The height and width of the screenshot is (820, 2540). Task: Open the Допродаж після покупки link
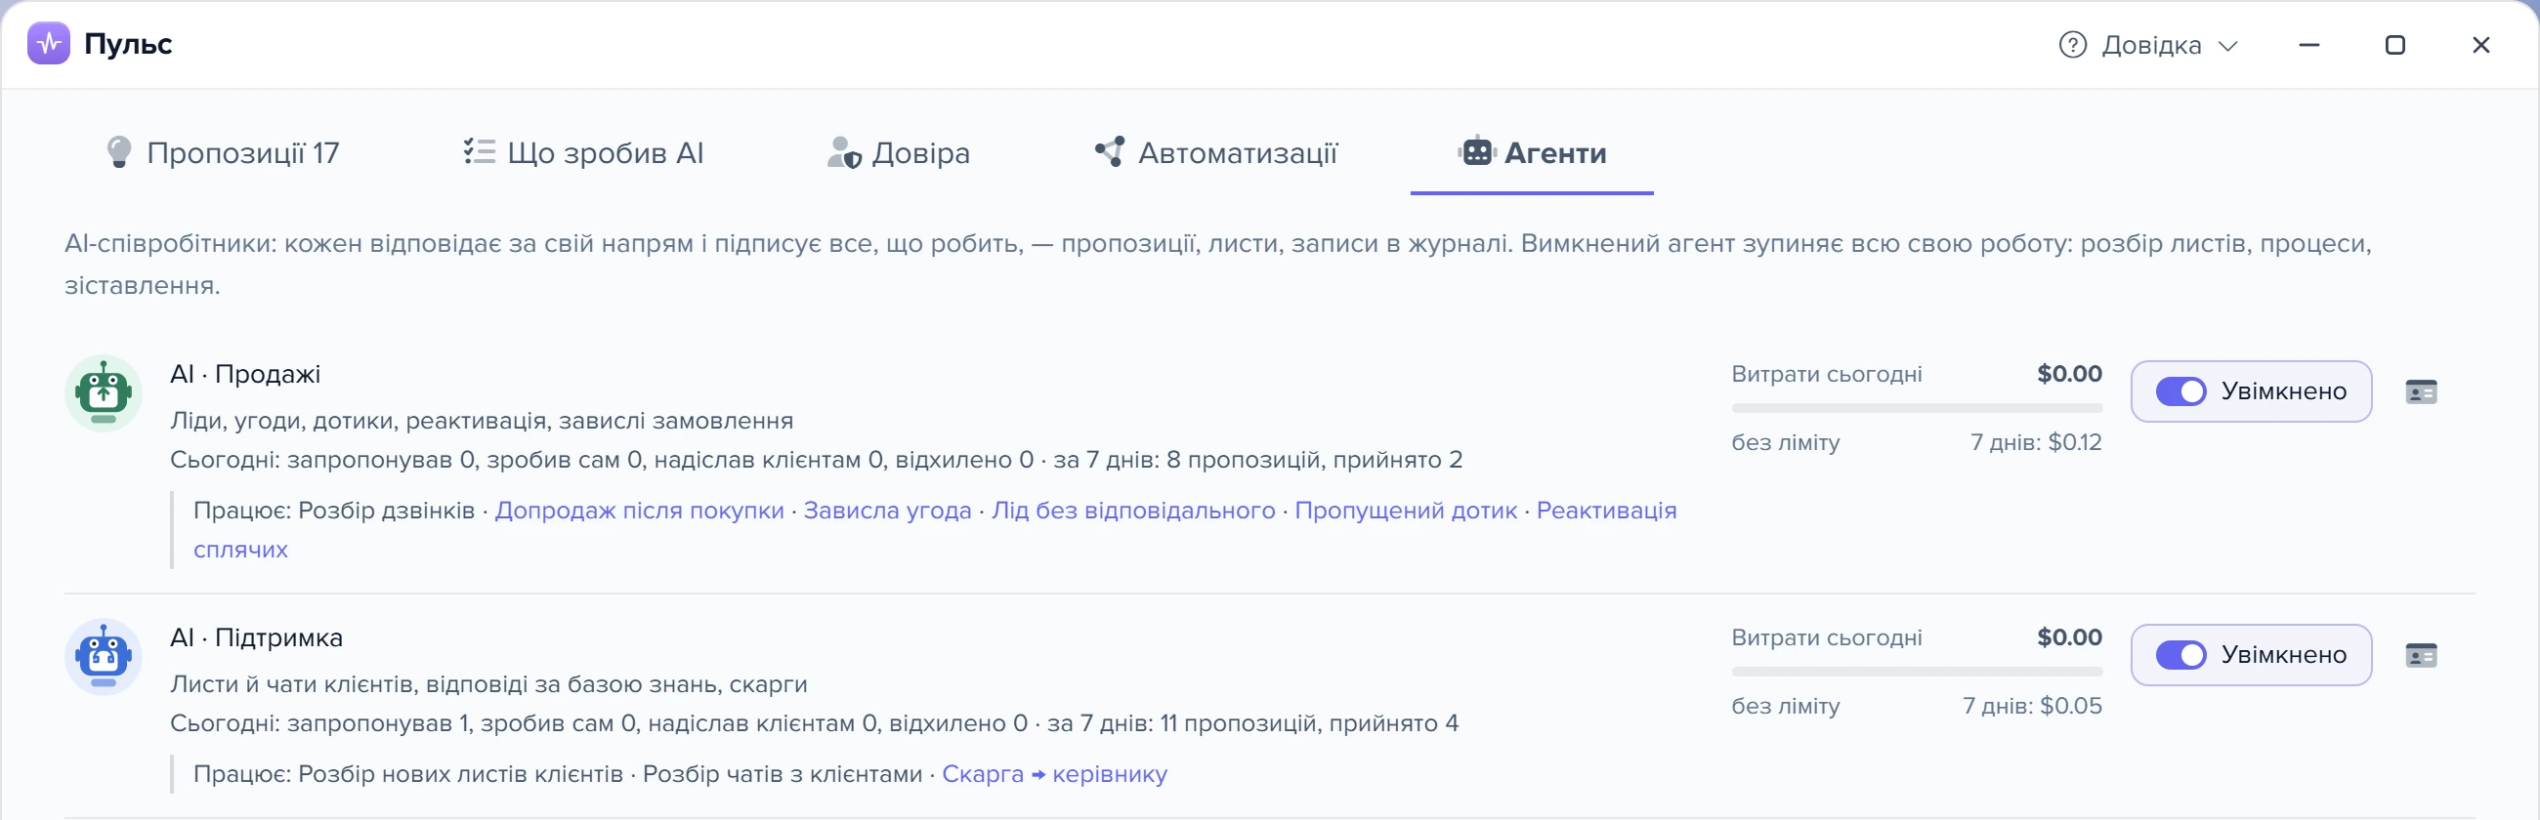[x=639, y=511]
